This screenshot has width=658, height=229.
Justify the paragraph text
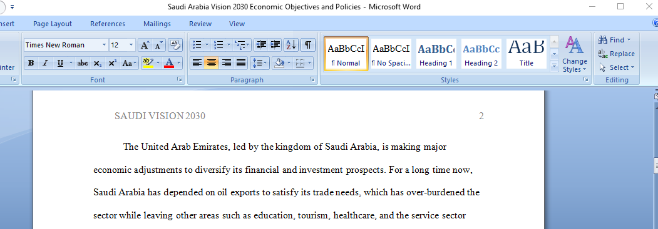tap(241, 63)
